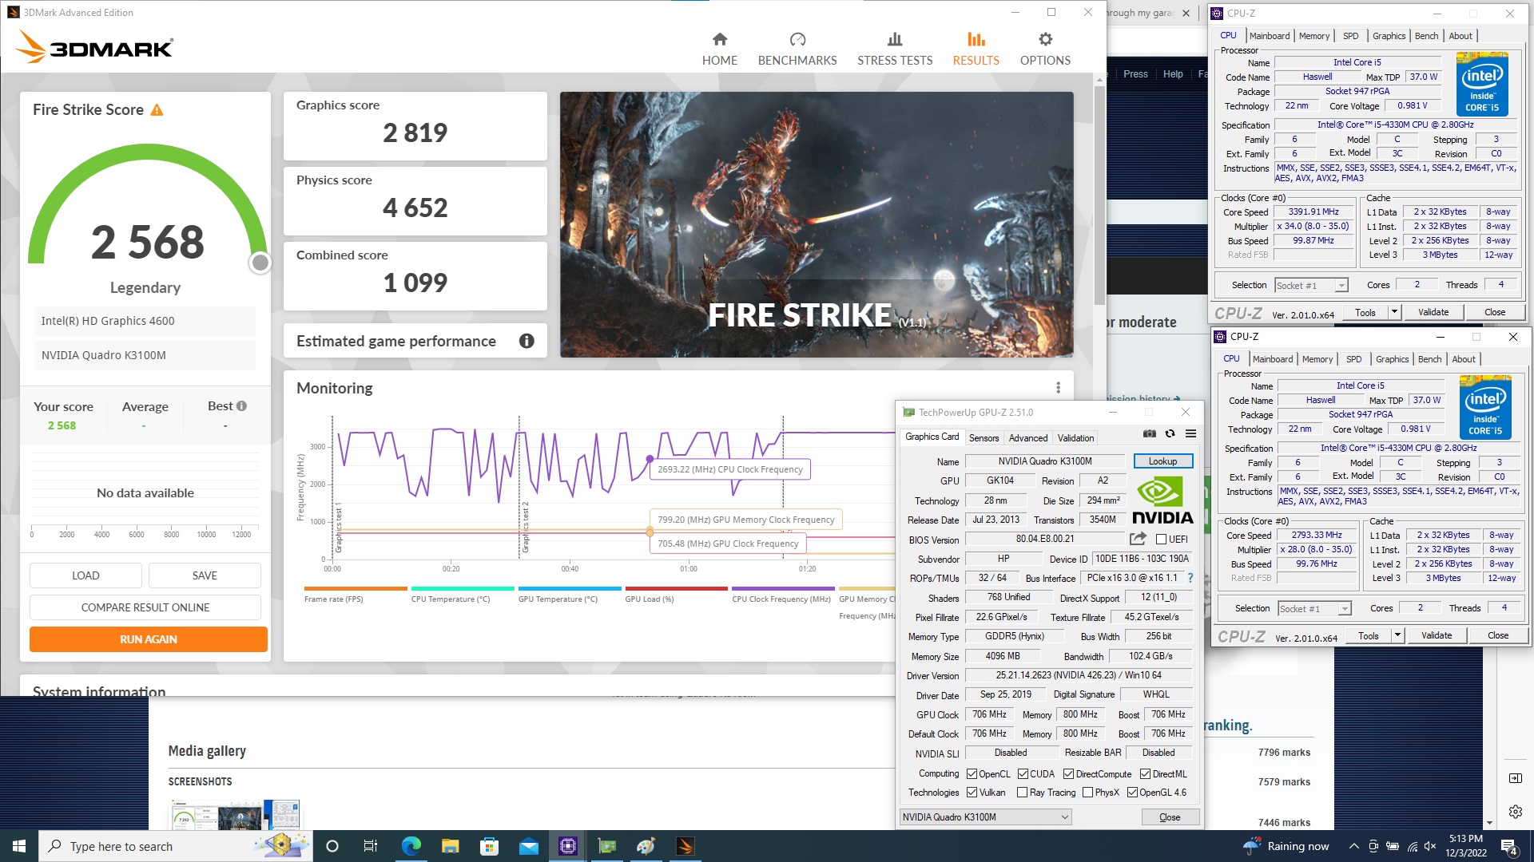Open Task View on the taskbar
The image size is (1534, 862).
coord(370,846)
